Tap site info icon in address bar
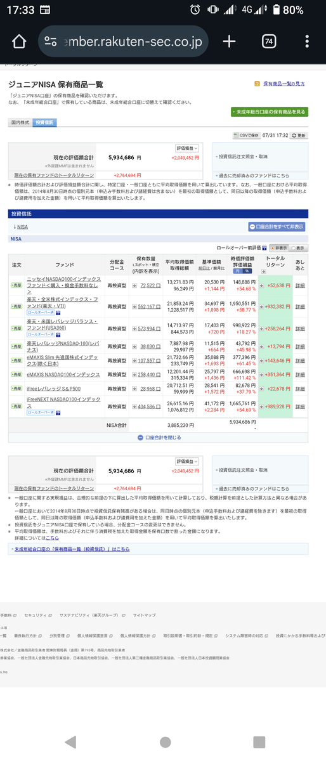The height and width of the screenshot is (761, 326). (52, 42)
